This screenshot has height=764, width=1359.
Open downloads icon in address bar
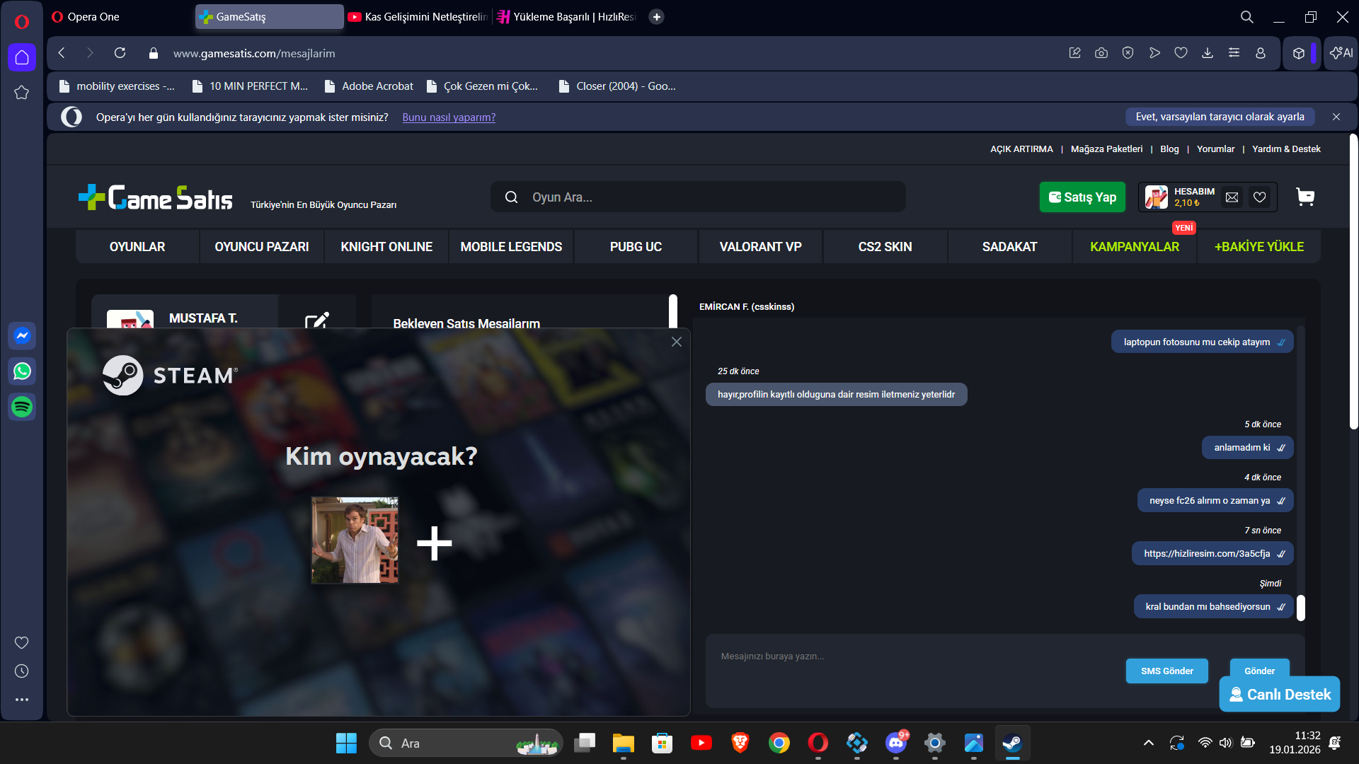click(x=1208, y=53)
